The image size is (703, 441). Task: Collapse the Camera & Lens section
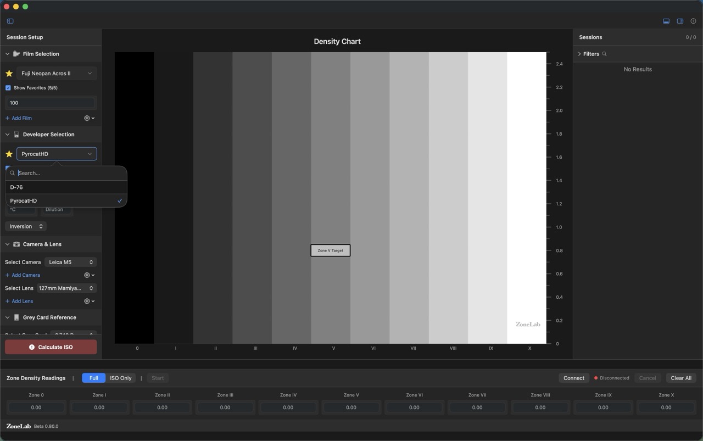pos(7,244)
